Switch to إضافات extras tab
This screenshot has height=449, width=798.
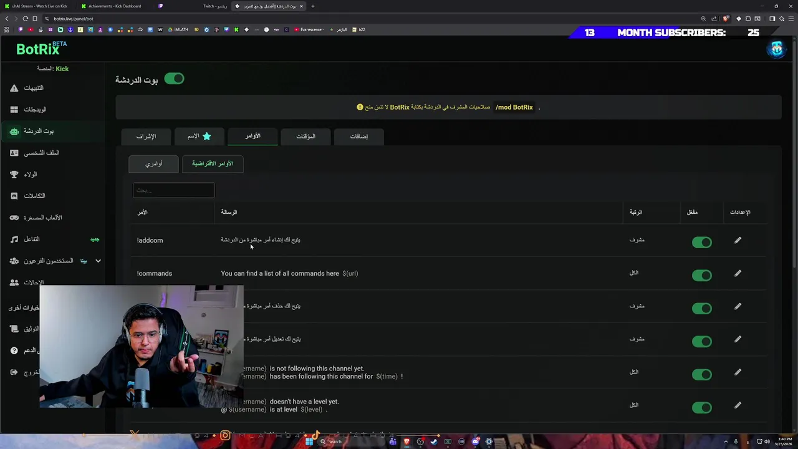[x=358, y=136]
